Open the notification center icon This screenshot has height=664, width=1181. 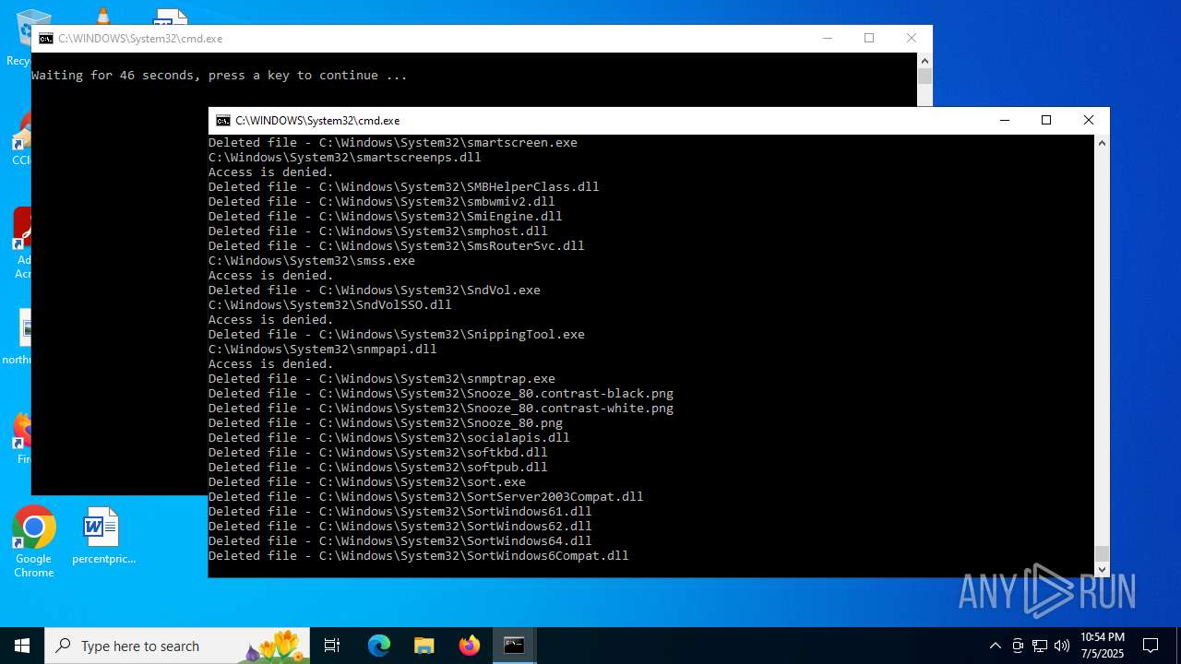coord(1151,646)
